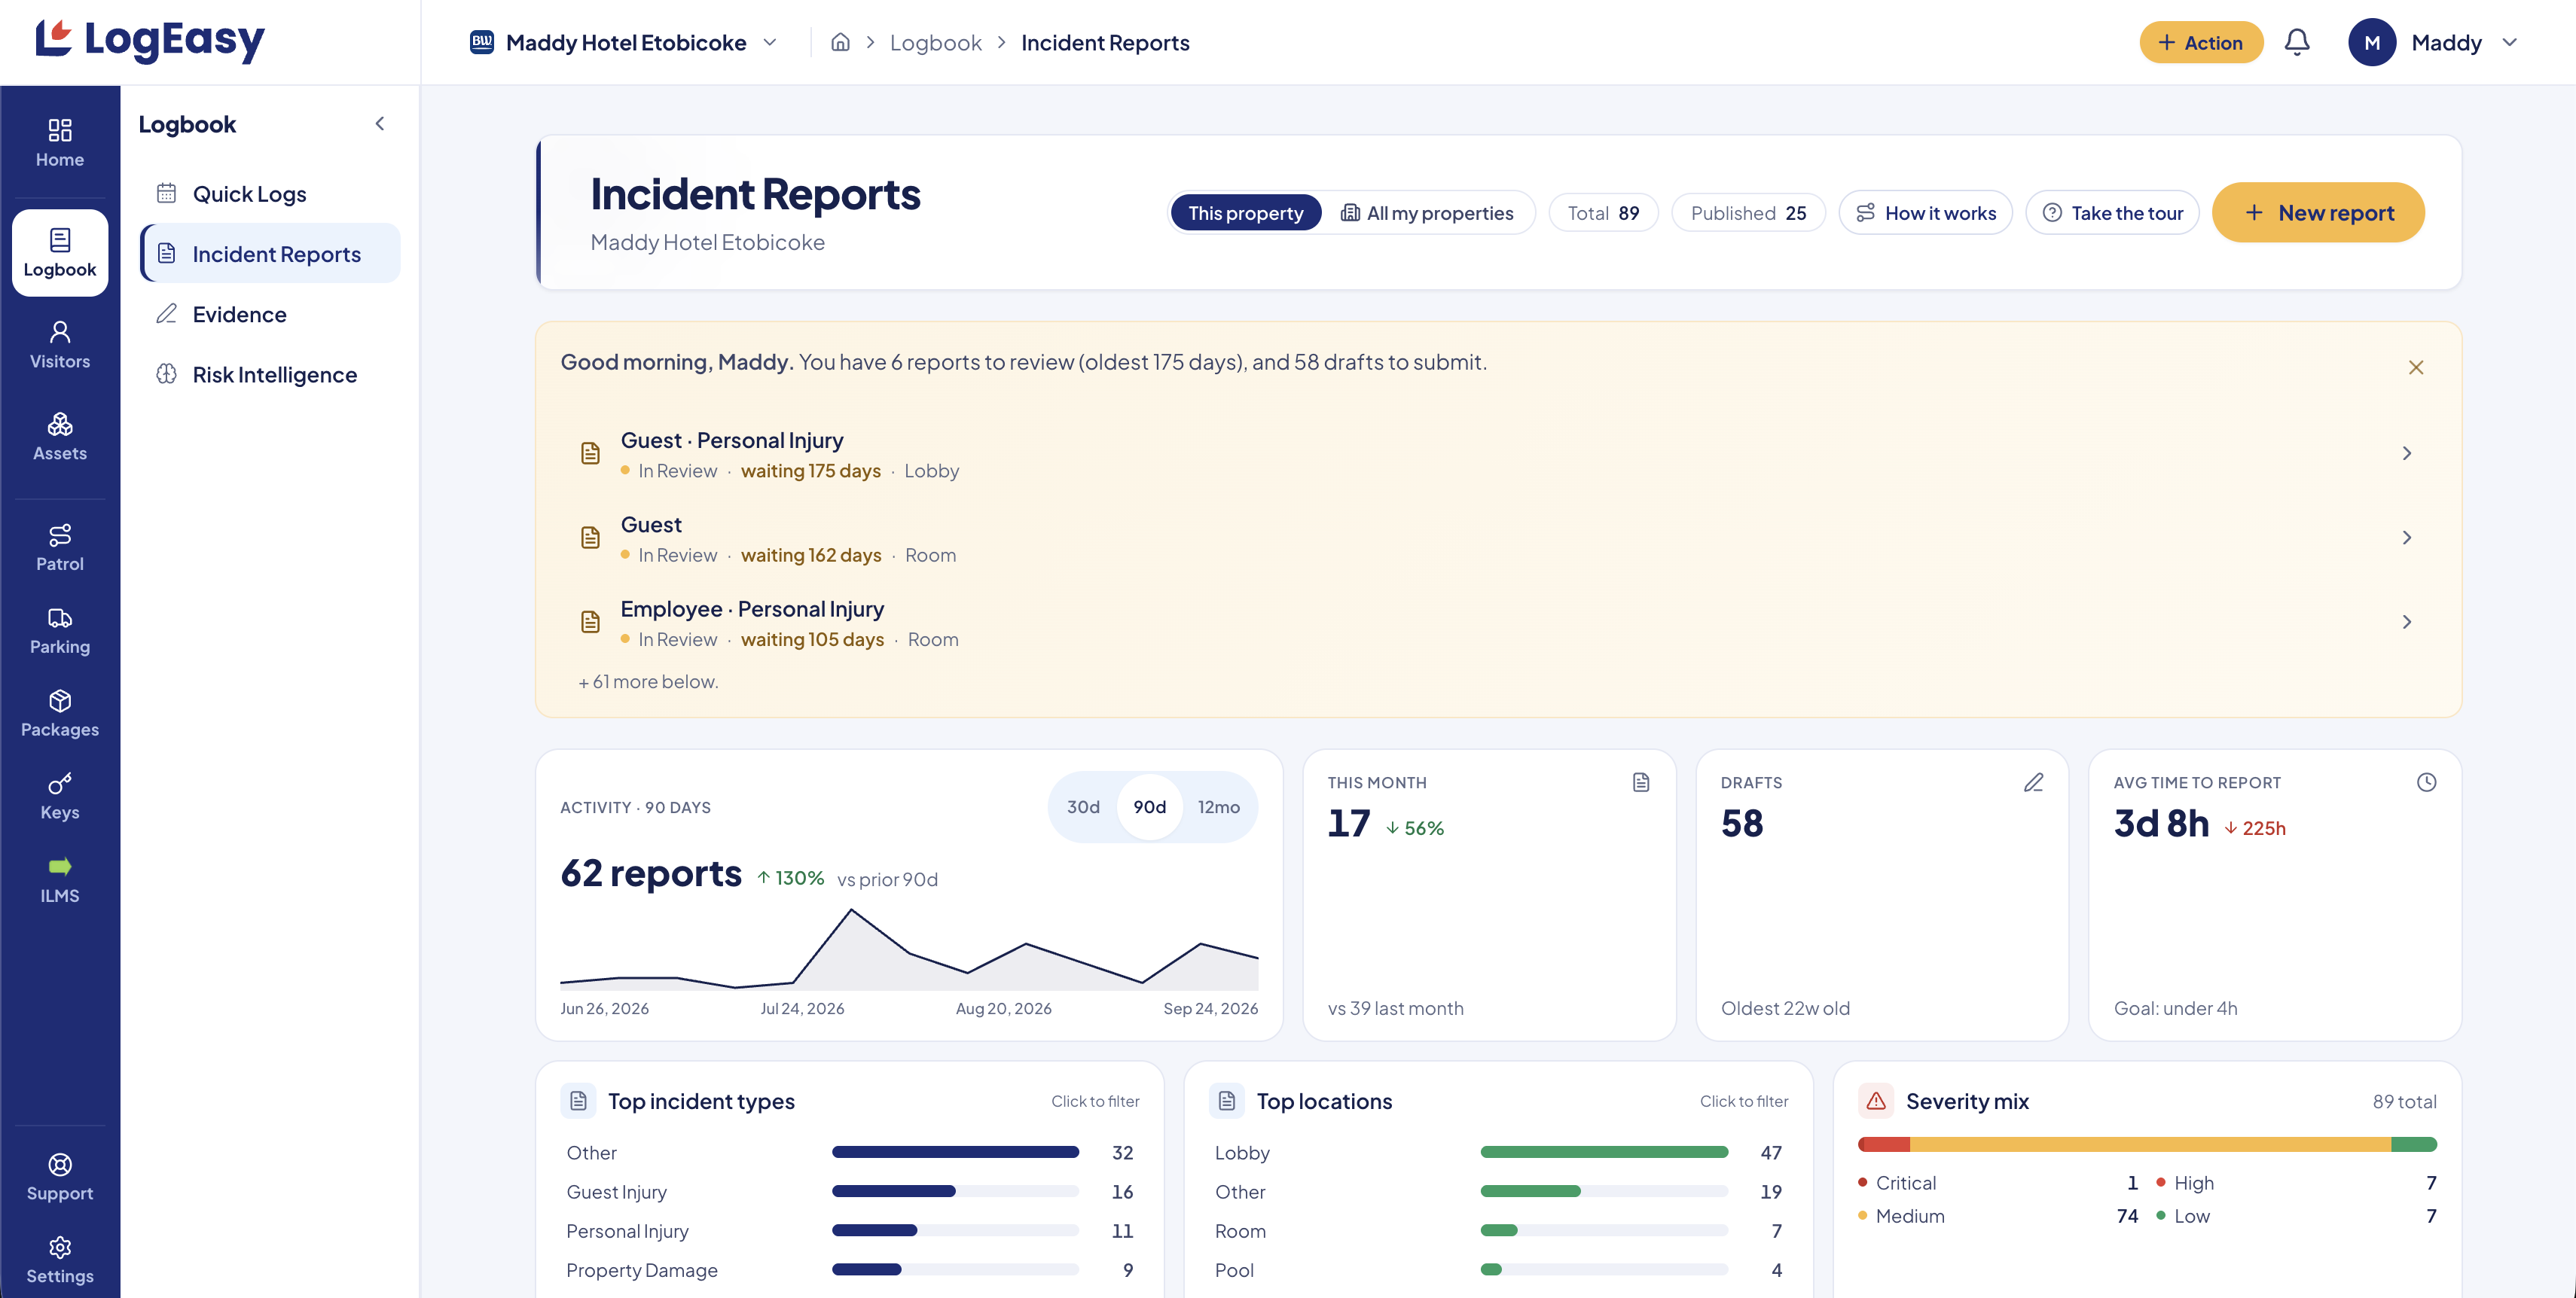Viewport: 2576px width, 1298px height.
Task: Open the Keys module
Action: (60, 797)
